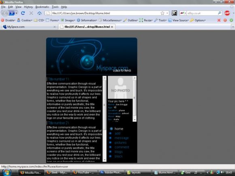Click scroll-down arrow of the text content scrollbar
This screenshot has height=176, width=235.
105,160
